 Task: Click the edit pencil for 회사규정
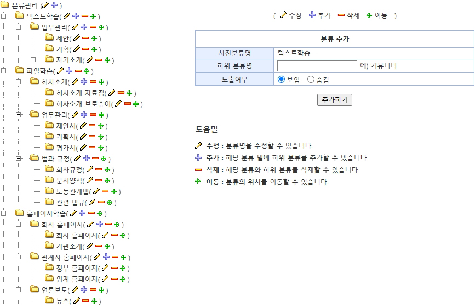[90, 169]
